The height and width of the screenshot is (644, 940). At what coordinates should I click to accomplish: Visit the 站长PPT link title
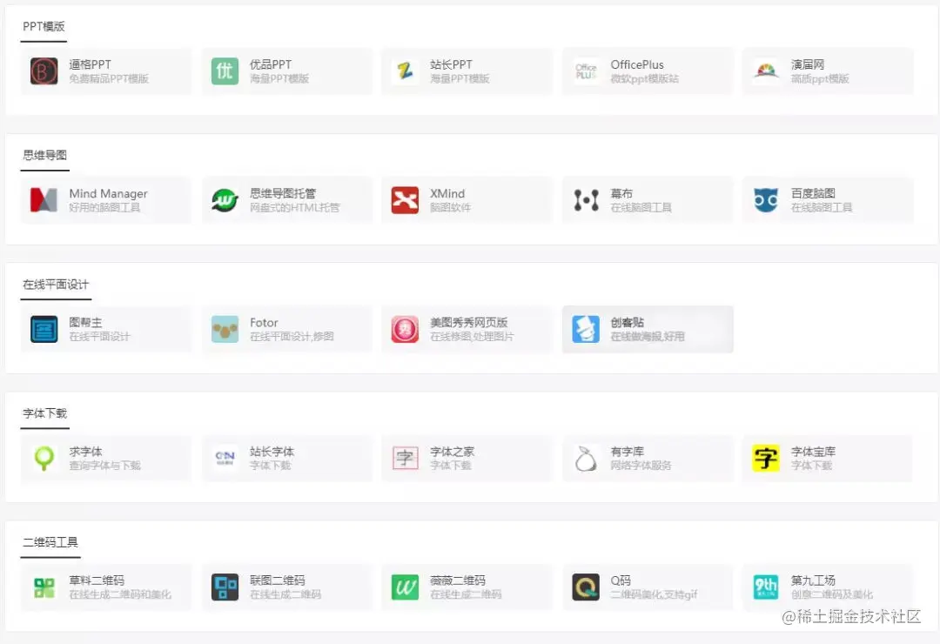(x=451, y=64)
